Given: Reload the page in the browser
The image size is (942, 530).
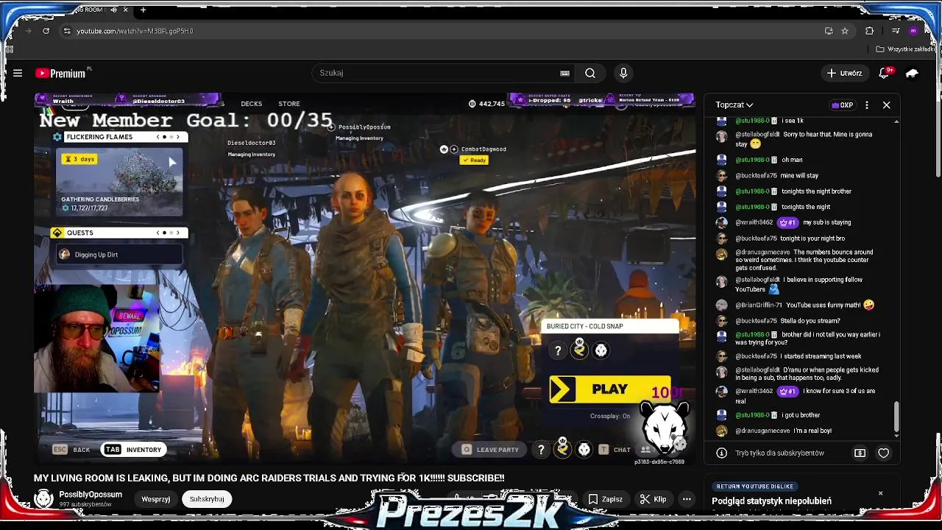Looking at the screenshot, I should pos(46,31).
